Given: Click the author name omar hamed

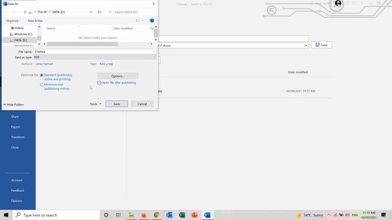Looking at the screenshot, I should [44, 64].
